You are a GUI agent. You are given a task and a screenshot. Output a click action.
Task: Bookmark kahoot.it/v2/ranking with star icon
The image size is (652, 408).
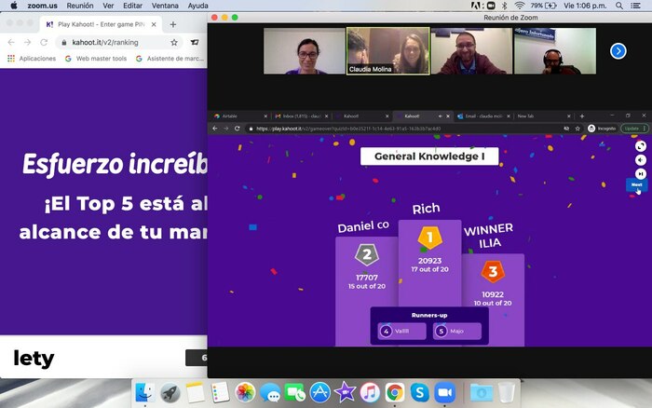174,43
